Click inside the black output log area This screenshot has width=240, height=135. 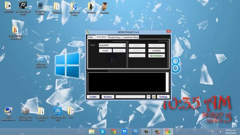(127, 82)
